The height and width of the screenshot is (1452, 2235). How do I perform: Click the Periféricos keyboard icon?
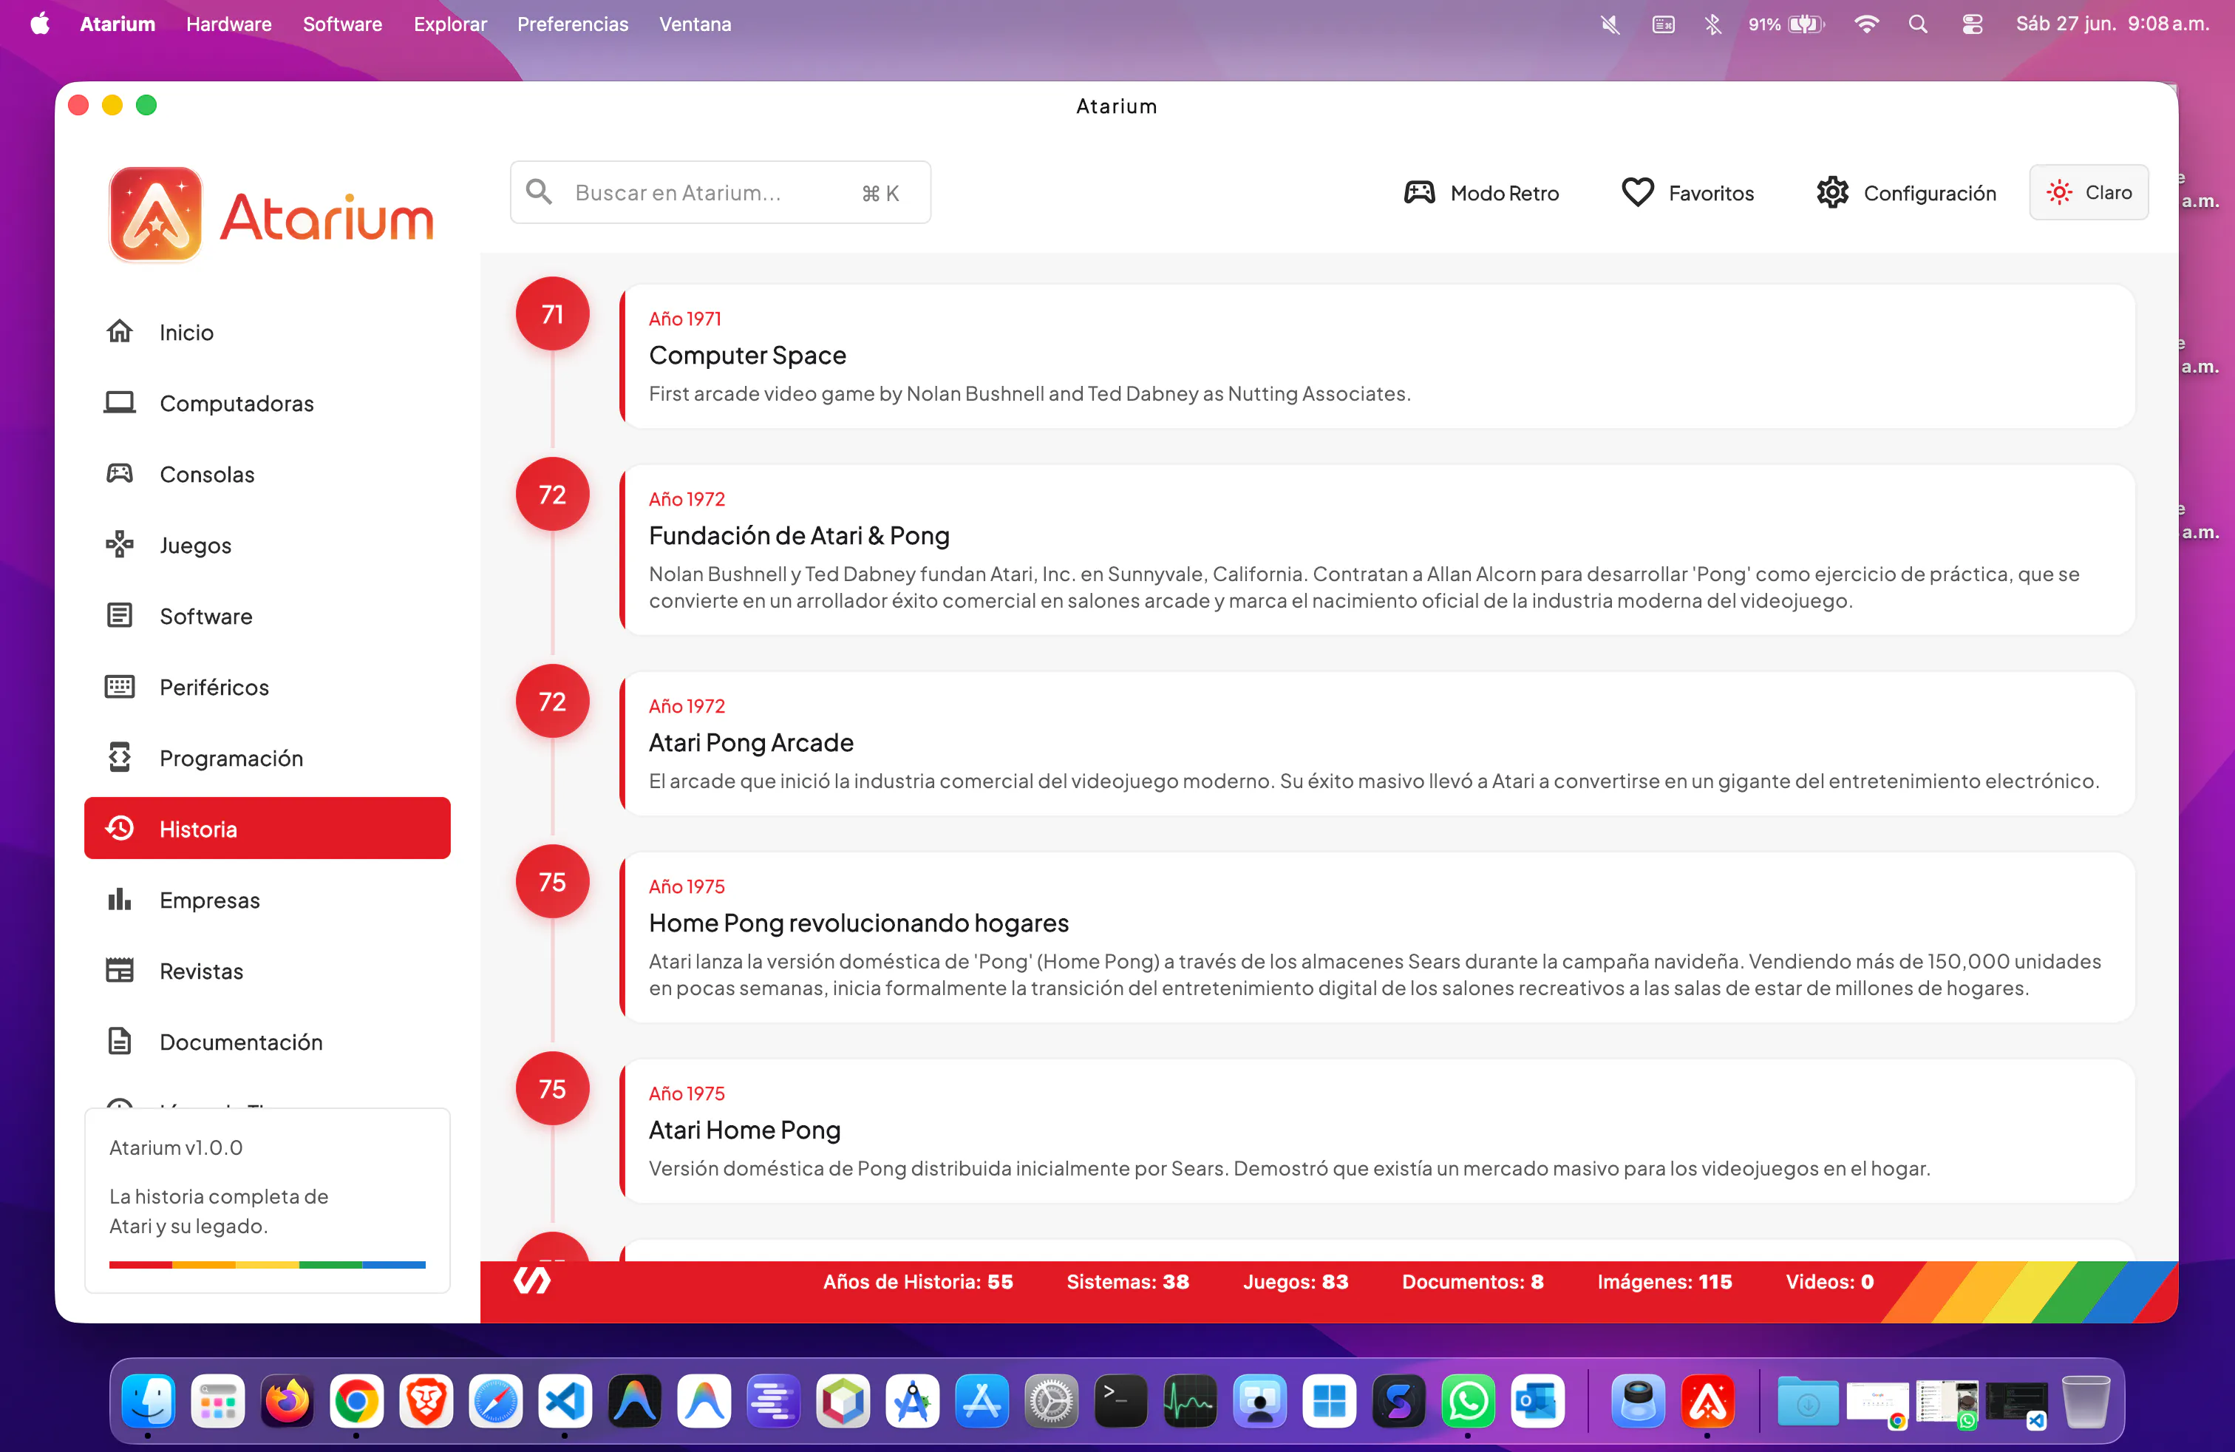point(119,687)
